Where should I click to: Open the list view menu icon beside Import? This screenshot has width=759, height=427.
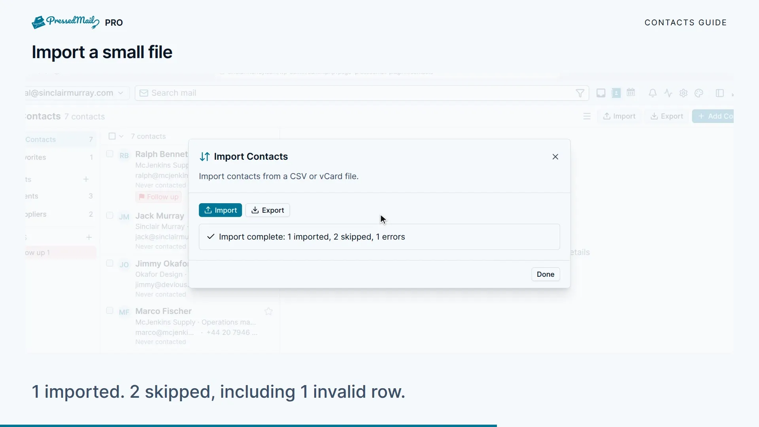(587, 116)
